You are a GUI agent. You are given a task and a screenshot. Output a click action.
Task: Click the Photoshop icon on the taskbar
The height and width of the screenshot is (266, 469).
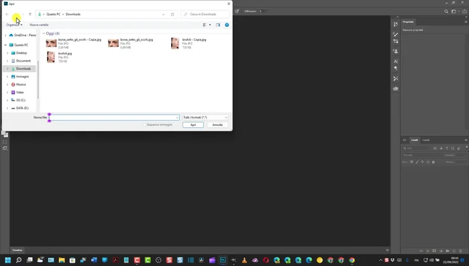coord(223,260)
